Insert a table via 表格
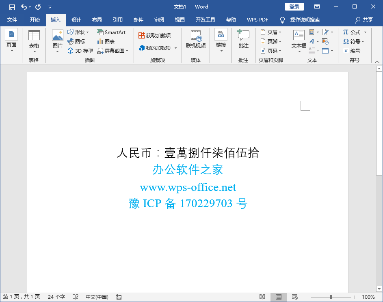The height and width of the screenshot is (302, 383). tap(34, 41)
